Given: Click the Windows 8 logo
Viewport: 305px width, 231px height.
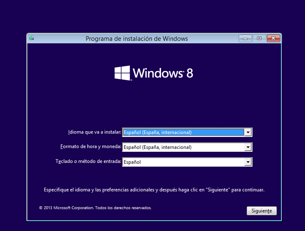Looking at the screenshot, I should coord(154,73).
